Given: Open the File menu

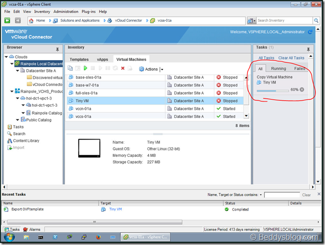Looking at the screenshot, I should (7, 12).
